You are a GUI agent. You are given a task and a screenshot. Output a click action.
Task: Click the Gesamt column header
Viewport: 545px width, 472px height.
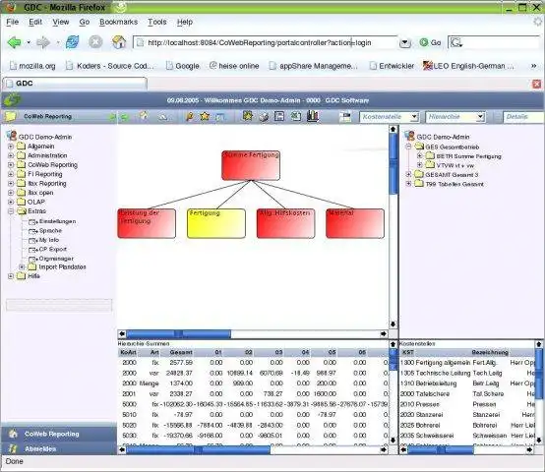coord(181,352)
